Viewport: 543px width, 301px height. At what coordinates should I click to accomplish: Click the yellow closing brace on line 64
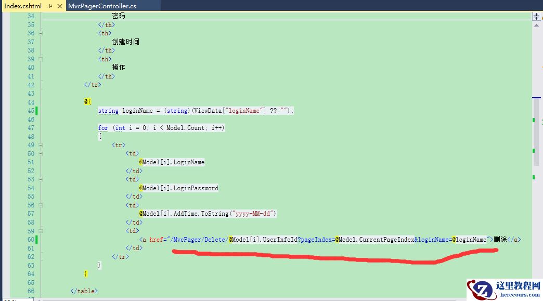(x=86, y=273)
